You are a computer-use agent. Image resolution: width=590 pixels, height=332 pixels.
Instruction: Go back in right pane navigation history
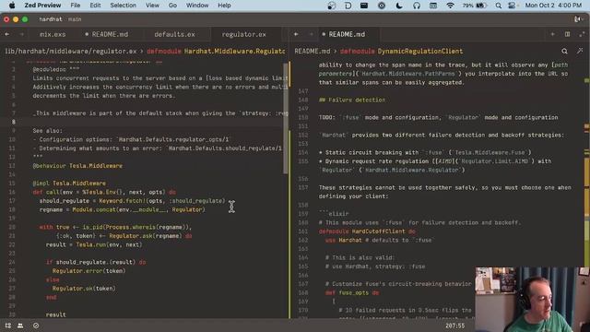(296, 34)
